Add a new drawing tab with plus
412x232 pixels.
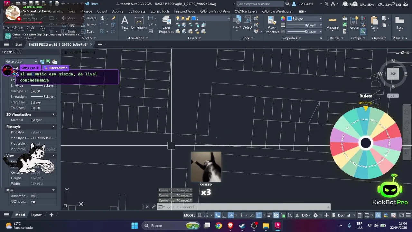click(100, 44)
